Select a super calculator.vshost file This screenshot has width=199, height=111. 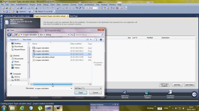click(62, 57)
